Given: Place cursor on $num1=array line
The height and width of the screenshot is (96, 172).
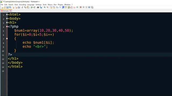Looking at the screenshot, I should point(44,31).
